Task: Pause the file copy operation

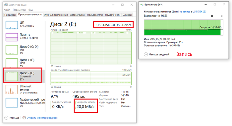Action: 212,16
